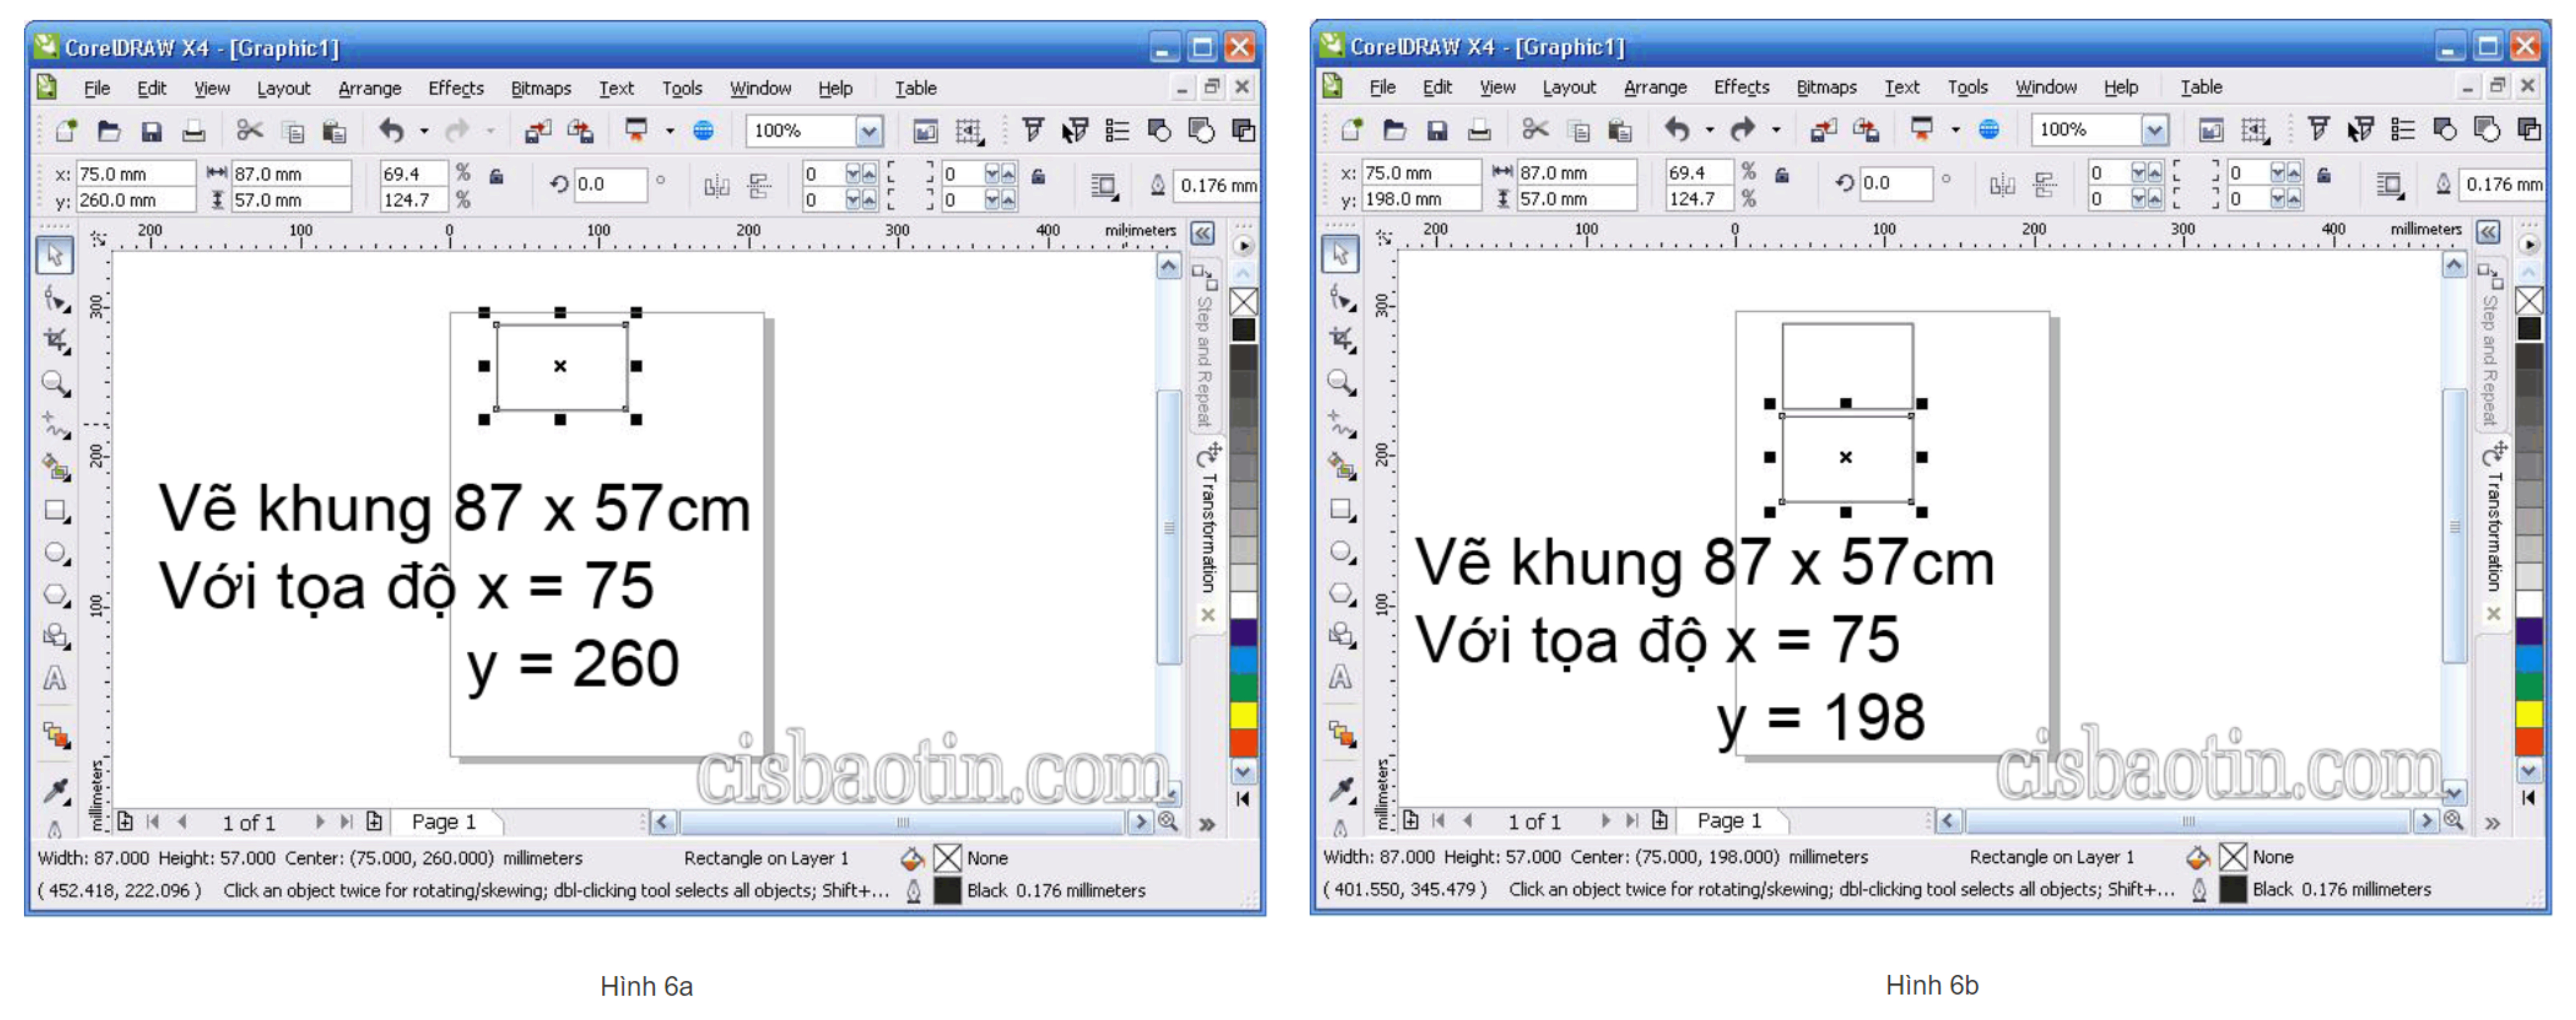Expand the Undo history arrow in right window
The image size is (2576, 1020).
point(1710,130)
